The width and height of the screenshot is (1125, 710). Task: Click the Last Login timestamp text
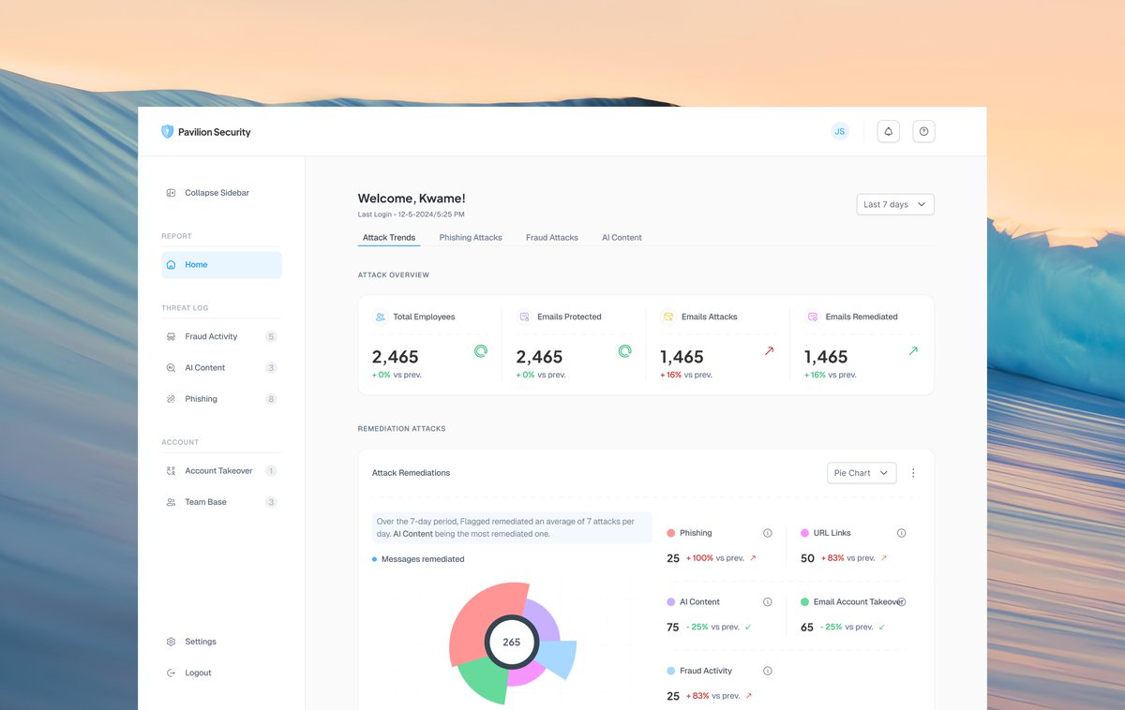coord(411,214)
